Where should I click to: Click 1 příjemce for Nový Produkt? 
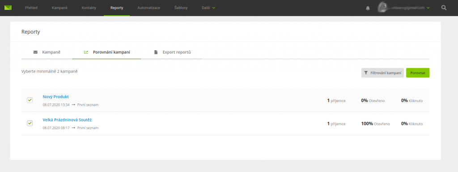pyautogui.click(x=336, y=101)
